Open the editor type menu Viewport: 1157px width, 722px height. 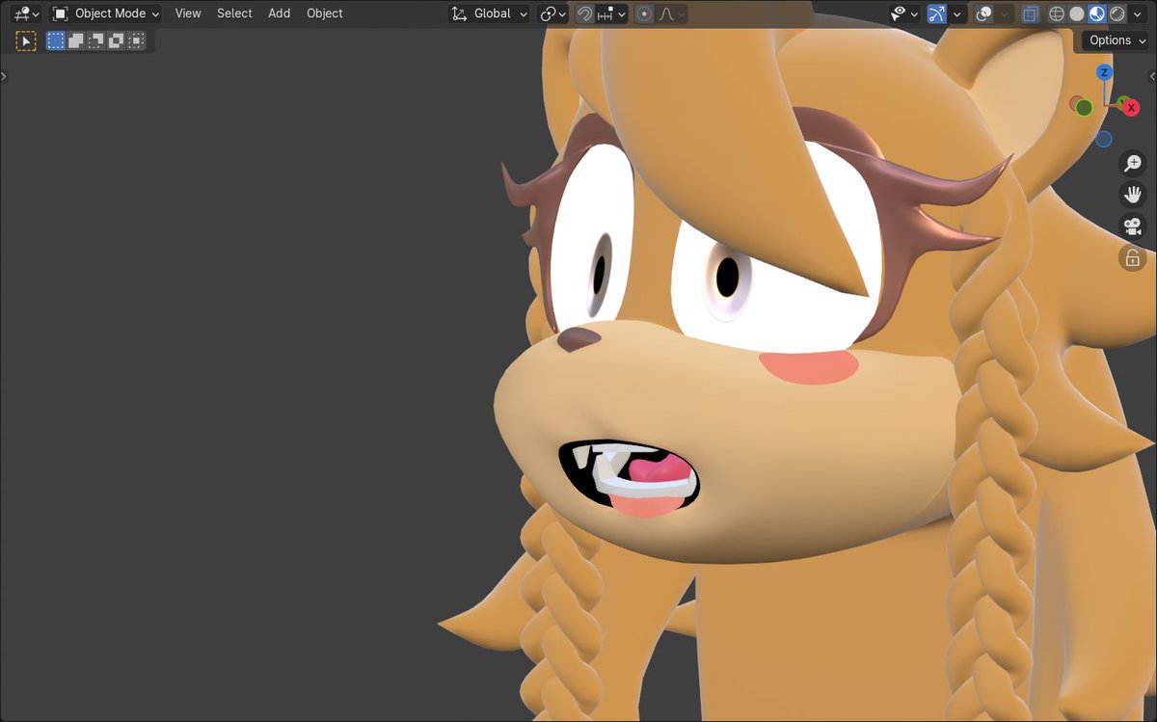[x=25, y=13]
